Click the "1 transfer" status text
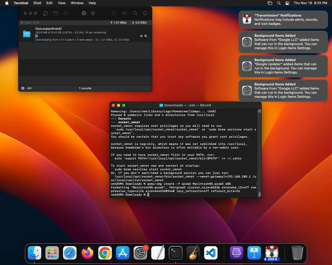 85,88
